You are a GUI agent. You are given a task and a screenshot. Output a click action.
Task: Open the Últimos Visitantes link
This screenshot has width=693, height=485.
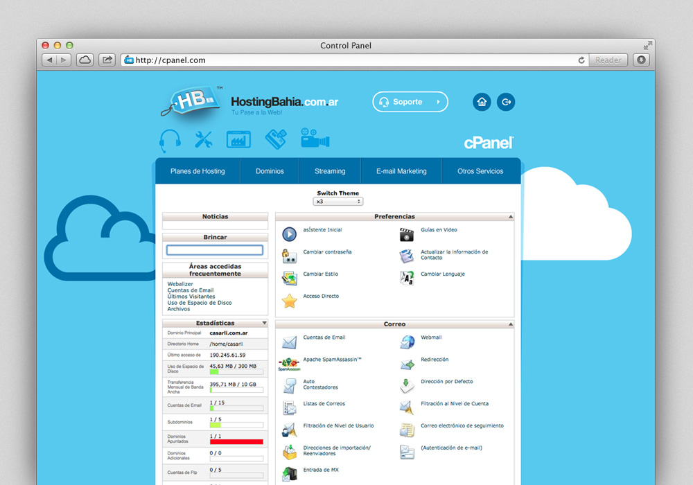pos(191,297)
